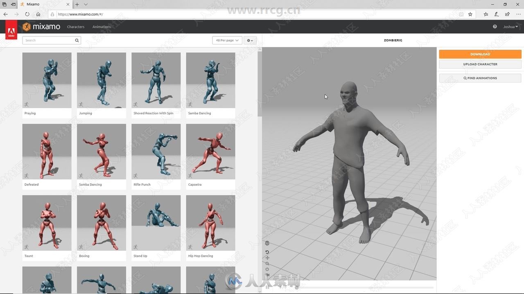The width and height of the screenshot is (524, 294).
Task: Click the reset camera power icon
Action: [x=267, y=269]
